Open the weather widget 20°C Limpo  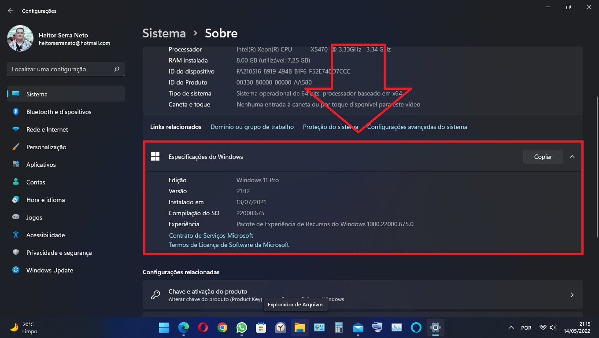24,327
